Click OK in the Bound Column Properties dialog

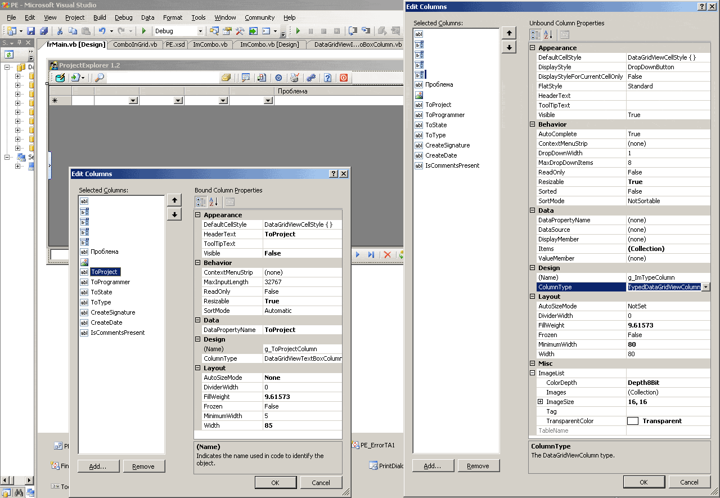(276, 482)
